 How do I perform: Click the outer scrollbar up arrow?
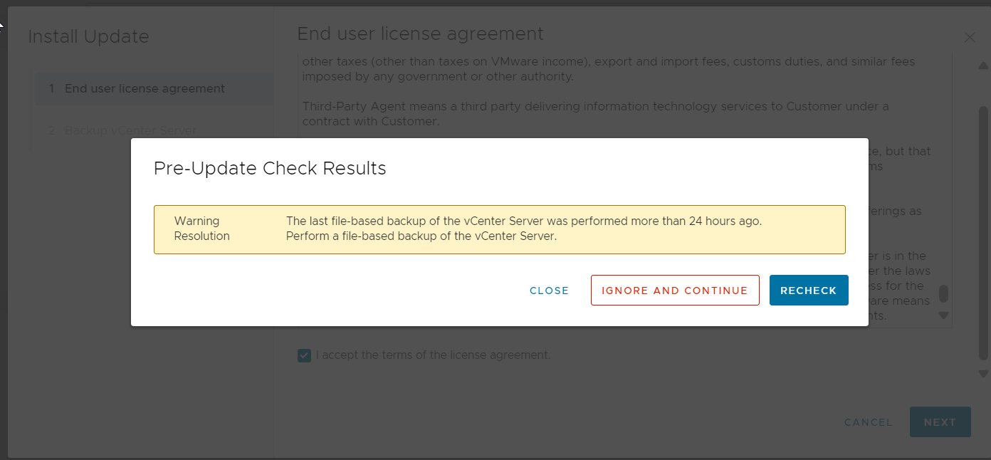point(983,66)
